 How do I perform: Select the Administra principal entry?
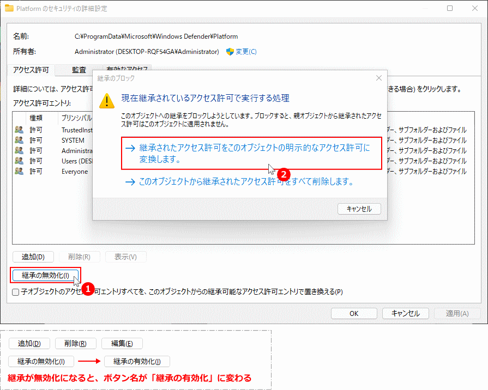pos(77,151)
